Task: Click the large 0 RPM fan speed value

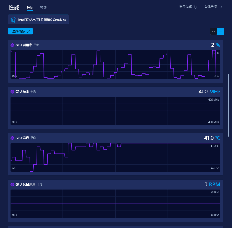Action: pyautogui.click(x=212, y=184)
